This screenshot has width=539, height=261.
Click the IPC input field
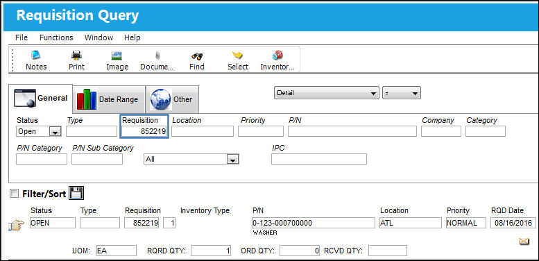319,159
